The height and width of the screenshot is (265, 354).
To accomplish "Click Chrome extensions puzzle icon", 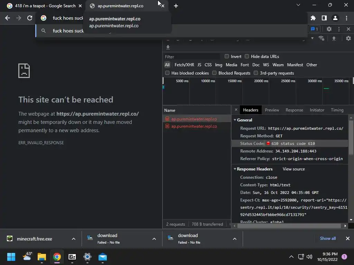I will pyautogui.click(x=313, y=18).
